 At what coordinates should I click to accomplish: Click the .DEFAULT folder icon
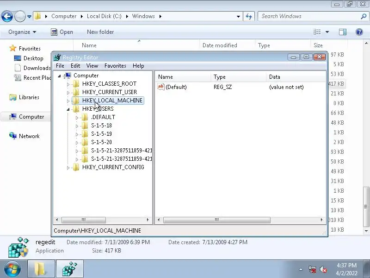click(85, 117)
